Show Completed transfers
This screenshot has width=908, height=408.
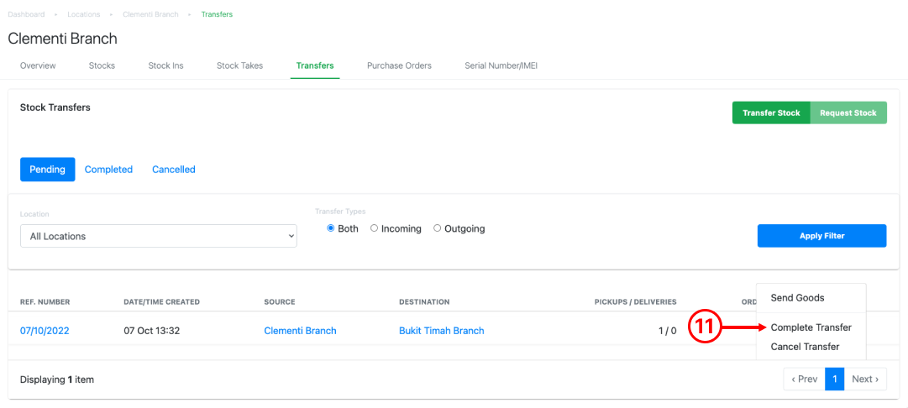pyautogui.click(x=109, y=170)
